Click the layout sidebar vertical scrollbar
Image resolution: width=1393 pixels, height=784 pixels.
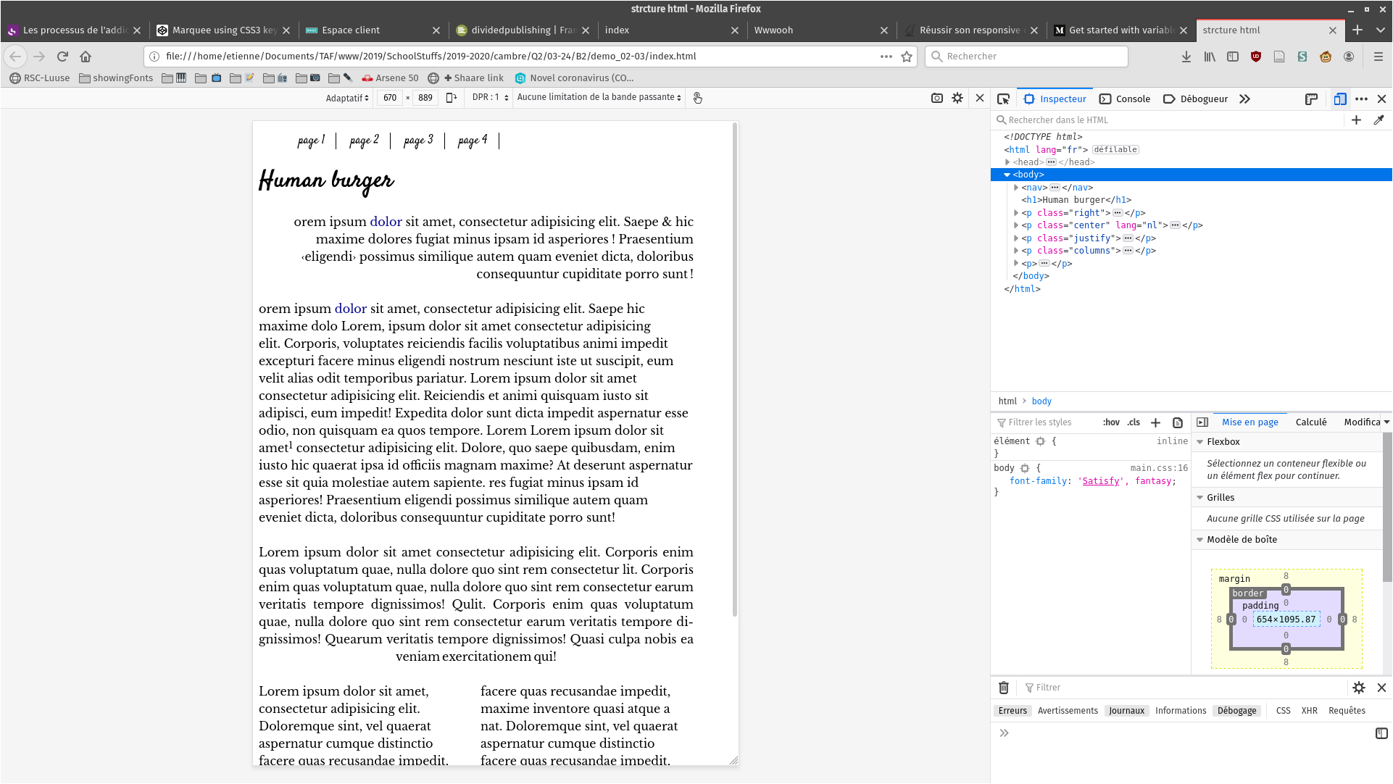1386,507
